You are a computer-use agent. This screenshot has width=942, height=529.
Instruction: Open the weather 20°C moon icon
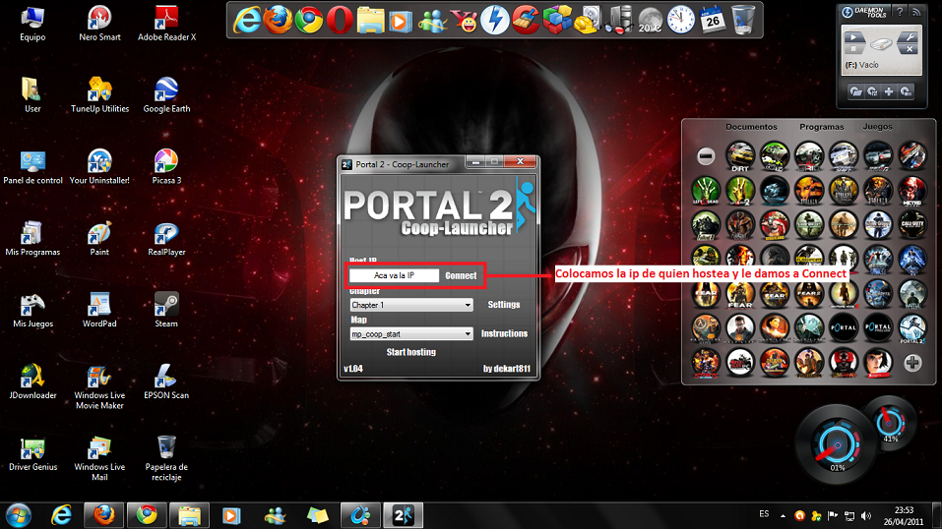(650, 21)
